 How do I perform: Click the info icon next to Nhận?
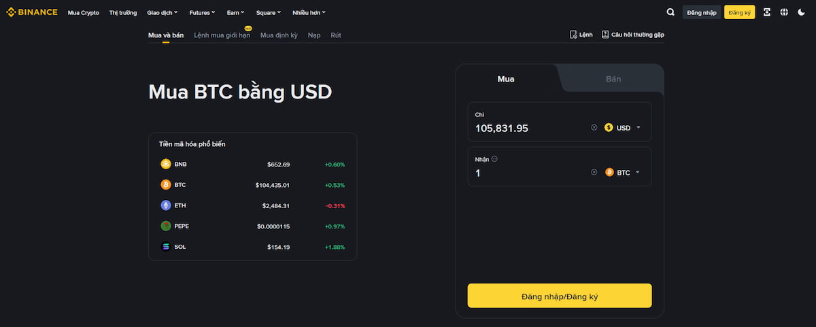(x=494, y=159)
